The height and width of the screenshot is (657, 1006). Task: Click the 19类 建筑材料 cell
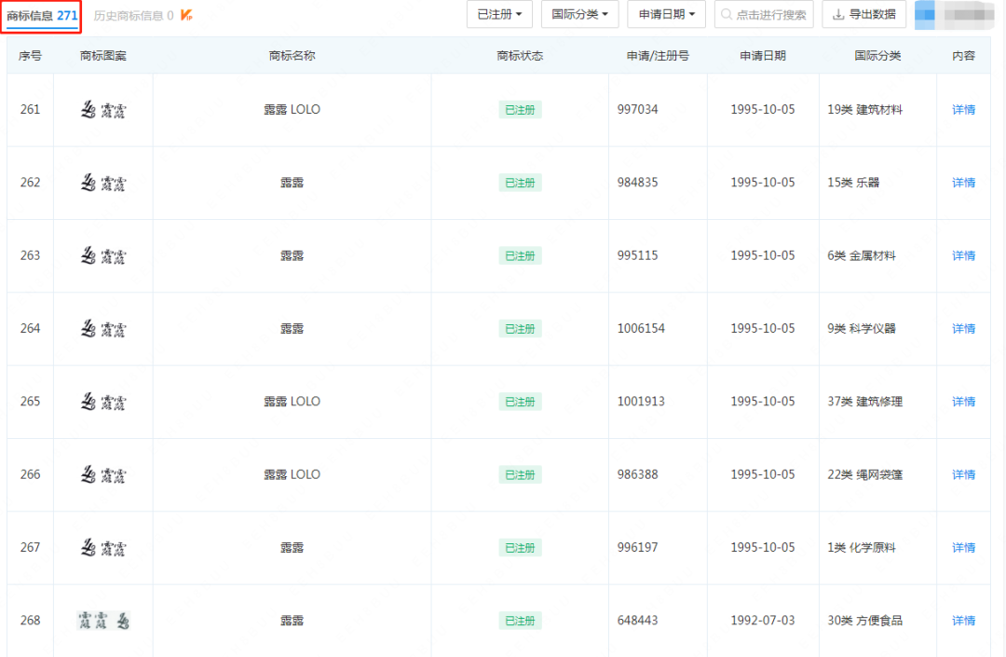[x=864, y=110]
